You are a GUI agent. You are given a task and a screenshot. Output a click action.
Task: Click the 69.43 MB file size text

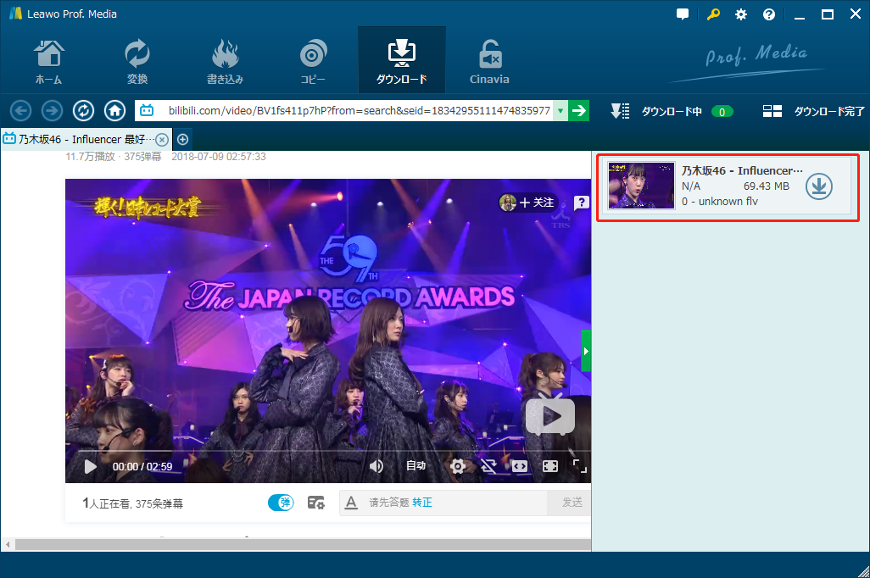point(767,186)
